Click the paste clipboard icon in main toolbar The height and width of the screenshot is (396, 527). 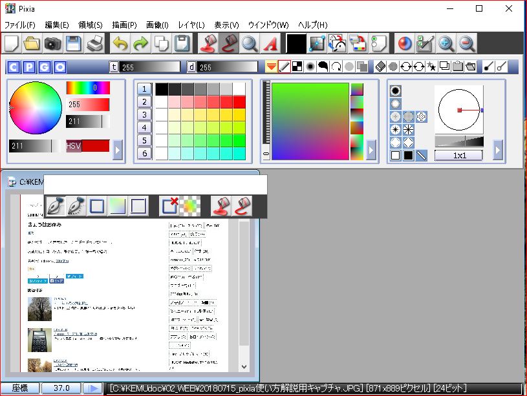point(182,43)
